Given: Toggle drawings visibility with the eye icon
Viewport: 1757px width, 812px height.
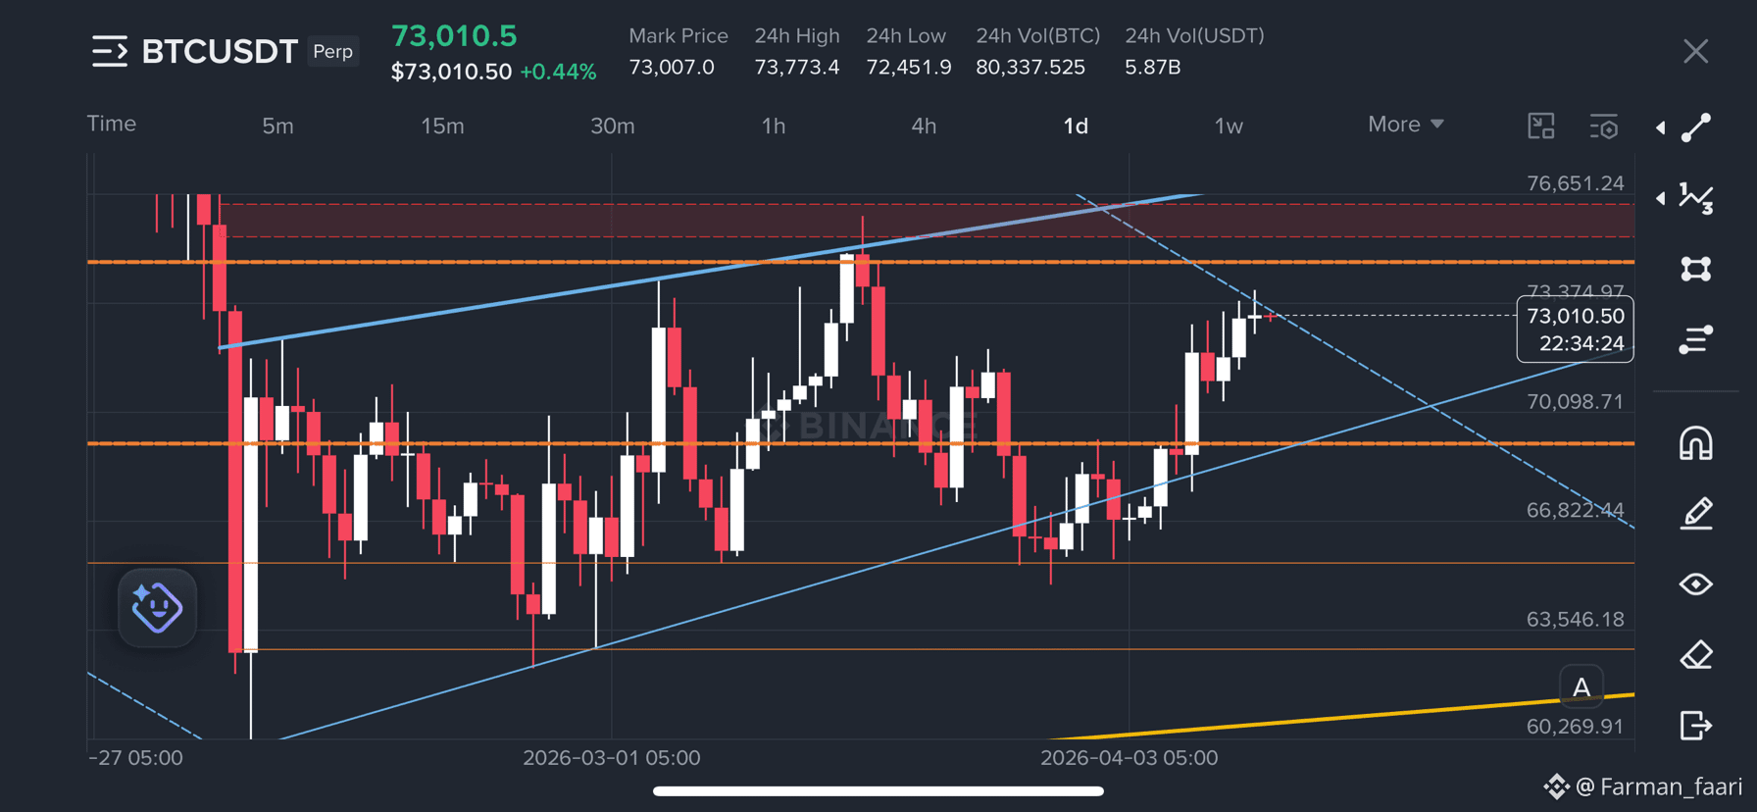Looking at the screenshot, I should (1696, 584).
